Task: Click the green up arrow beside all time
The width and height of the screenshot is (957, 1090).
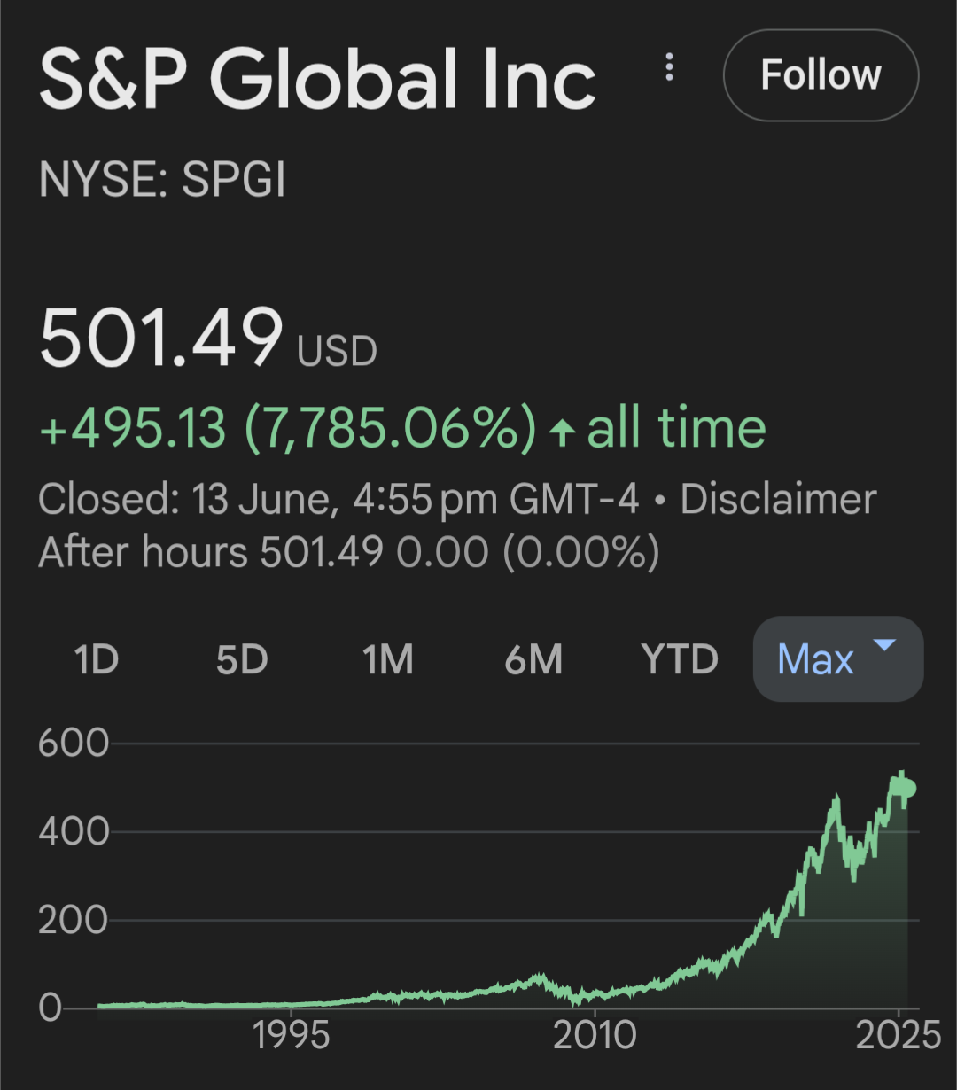Action: pos(561,432)
